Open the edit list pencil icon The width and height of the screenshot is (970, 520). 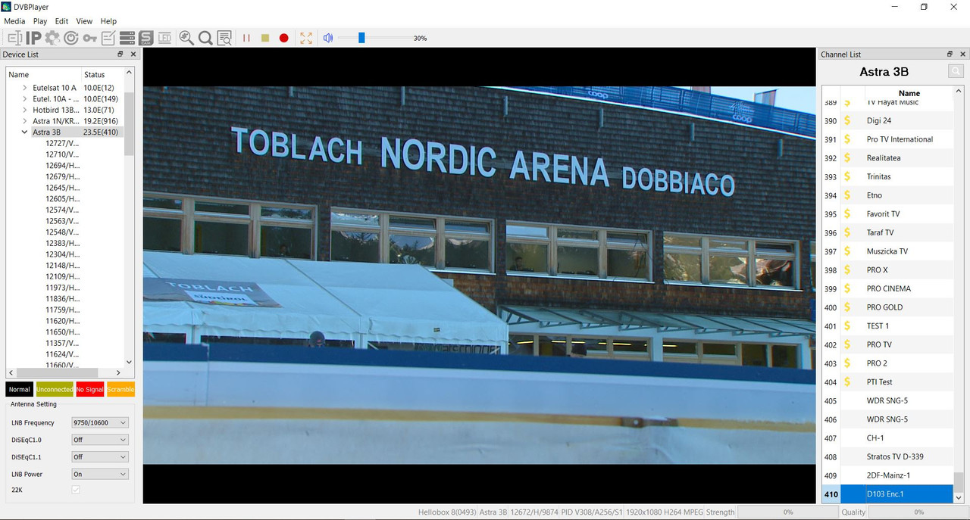tap(108, 38)
